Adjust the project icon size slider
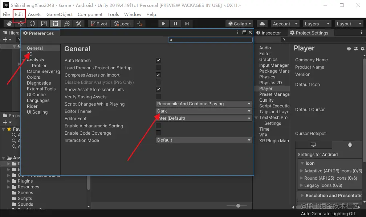366x217 pixels. click(x=238, y=205)
